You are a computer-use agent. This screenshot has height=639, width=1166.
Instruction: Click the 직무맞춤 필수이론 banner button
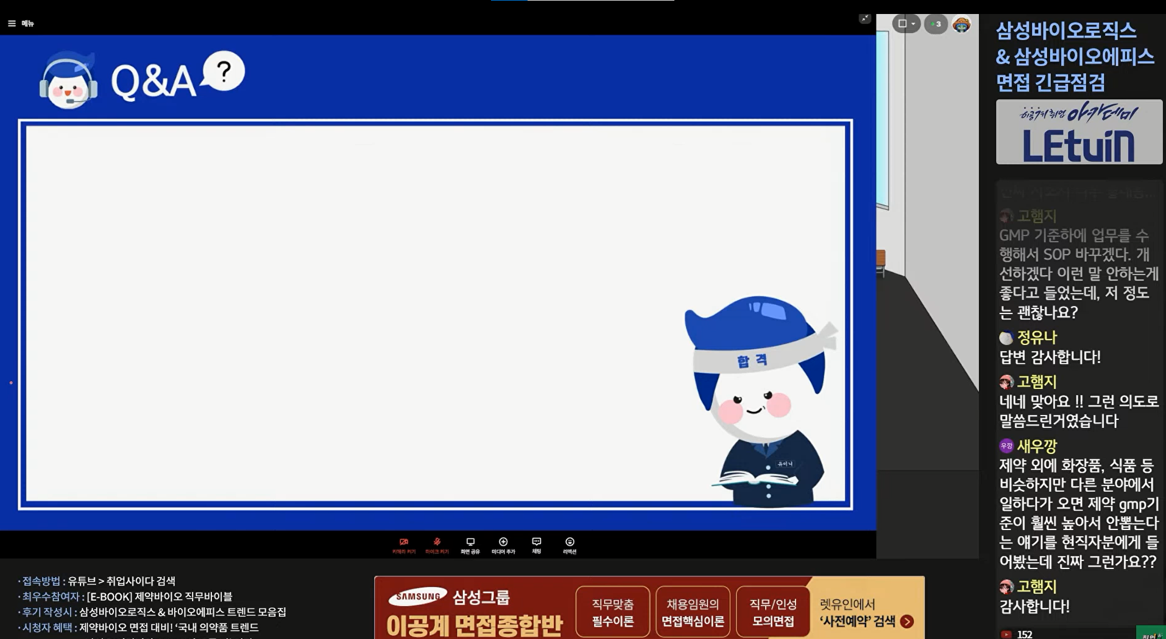(x=612, y=612)
